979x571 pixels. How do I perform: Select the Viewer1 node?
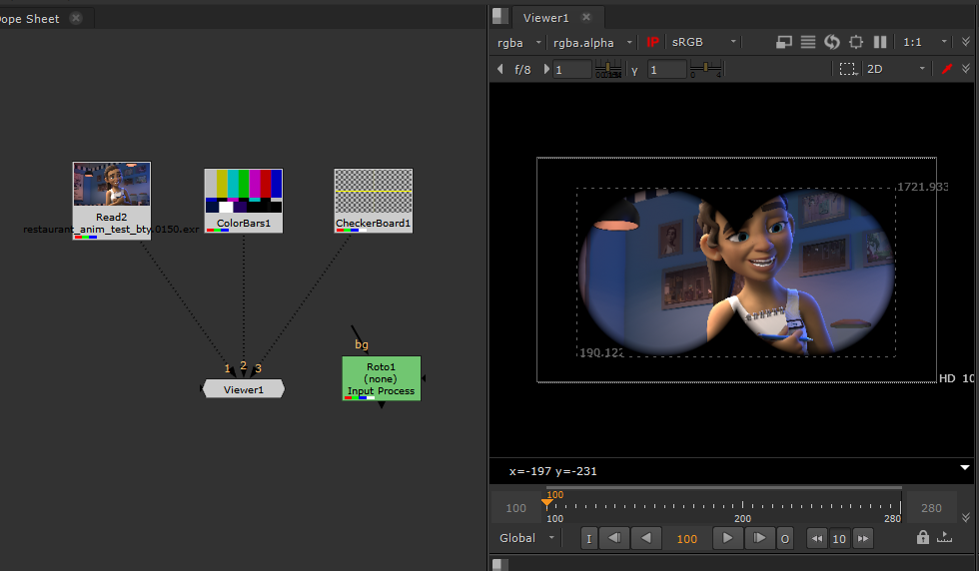pyautogui.click(x=244, y=389)
